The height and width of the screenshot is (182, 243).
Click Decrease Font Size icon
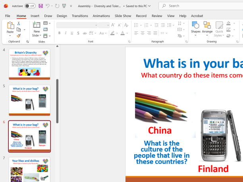[120, 25]
